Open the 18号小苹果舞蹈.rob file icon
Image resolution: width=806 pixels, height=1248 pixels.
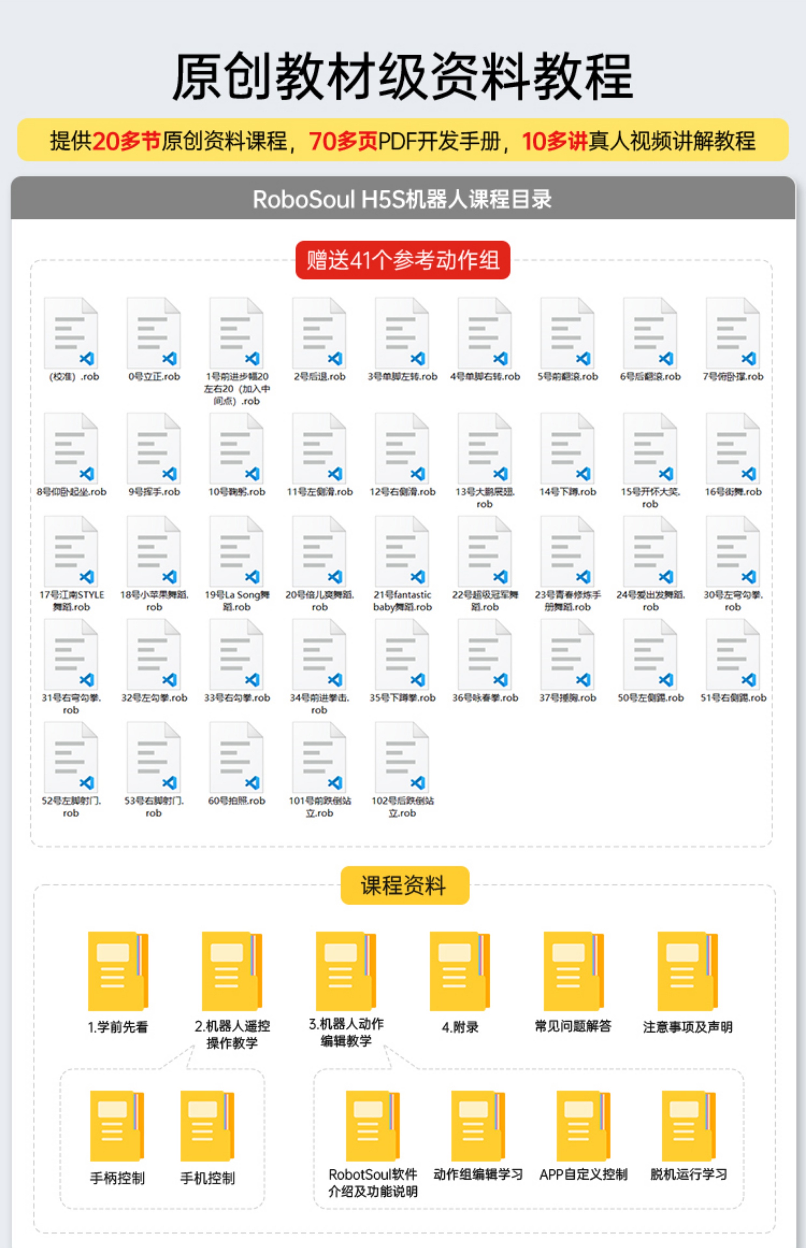click(153, 552)
